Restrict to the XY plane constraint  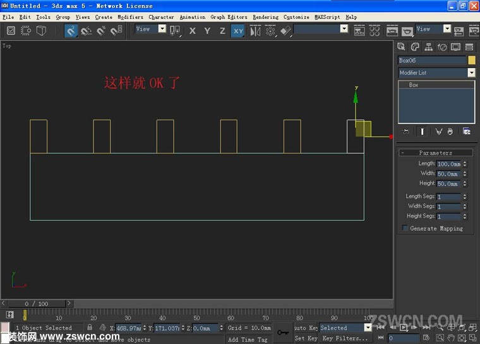(x=238, y=30)
